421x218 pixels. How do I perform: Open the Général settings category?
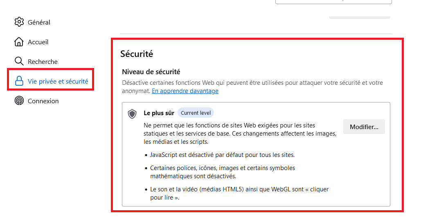[x=39, y=22]
